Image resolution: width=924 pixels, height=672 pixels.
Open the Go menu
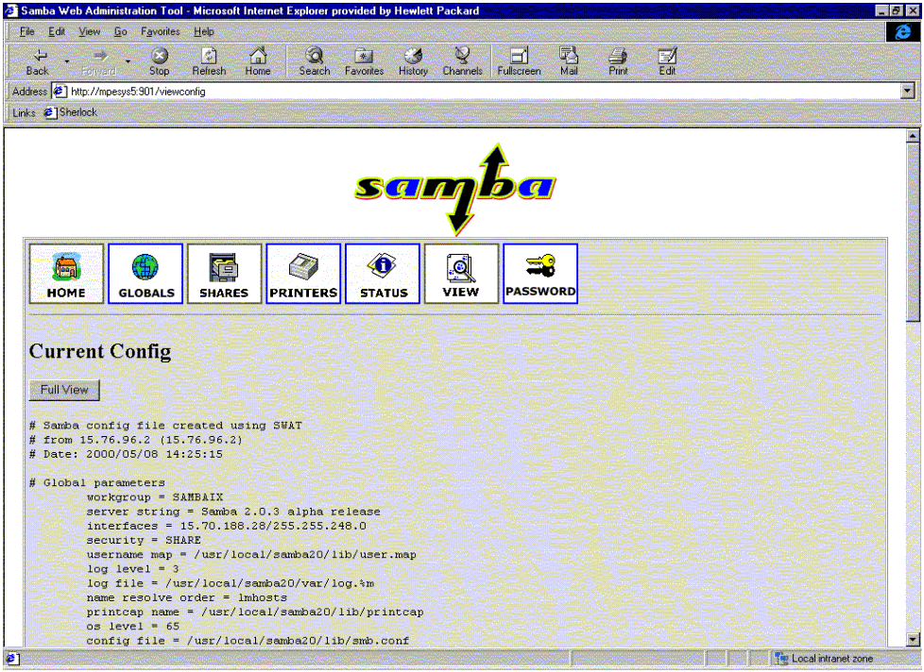121,32
